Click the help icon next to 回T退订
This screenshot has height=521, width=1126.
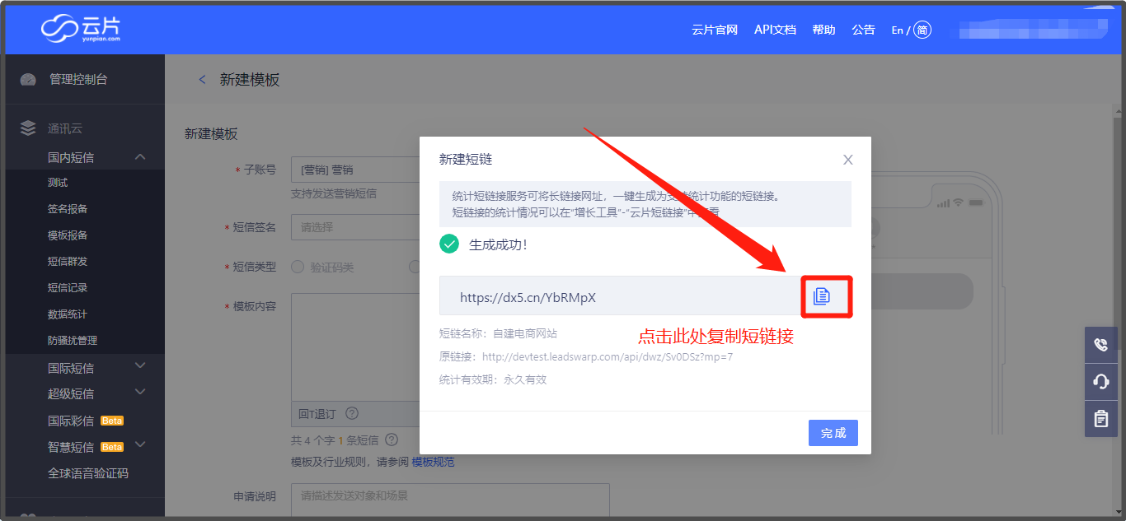pyautogui.click(x=352, y=413)
